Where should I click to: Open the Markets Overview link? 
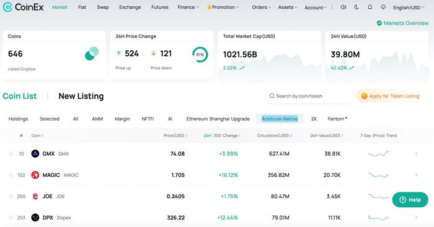coord(403,23)
